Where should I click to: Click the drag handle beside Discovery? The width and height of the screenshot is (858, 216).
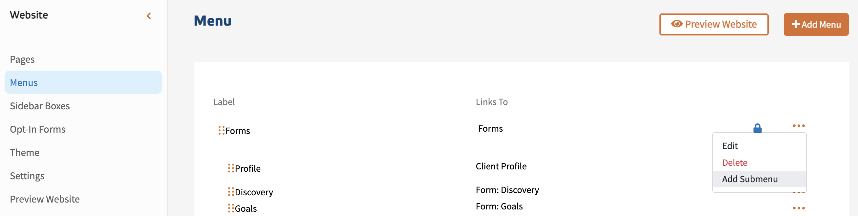(231, 192)
